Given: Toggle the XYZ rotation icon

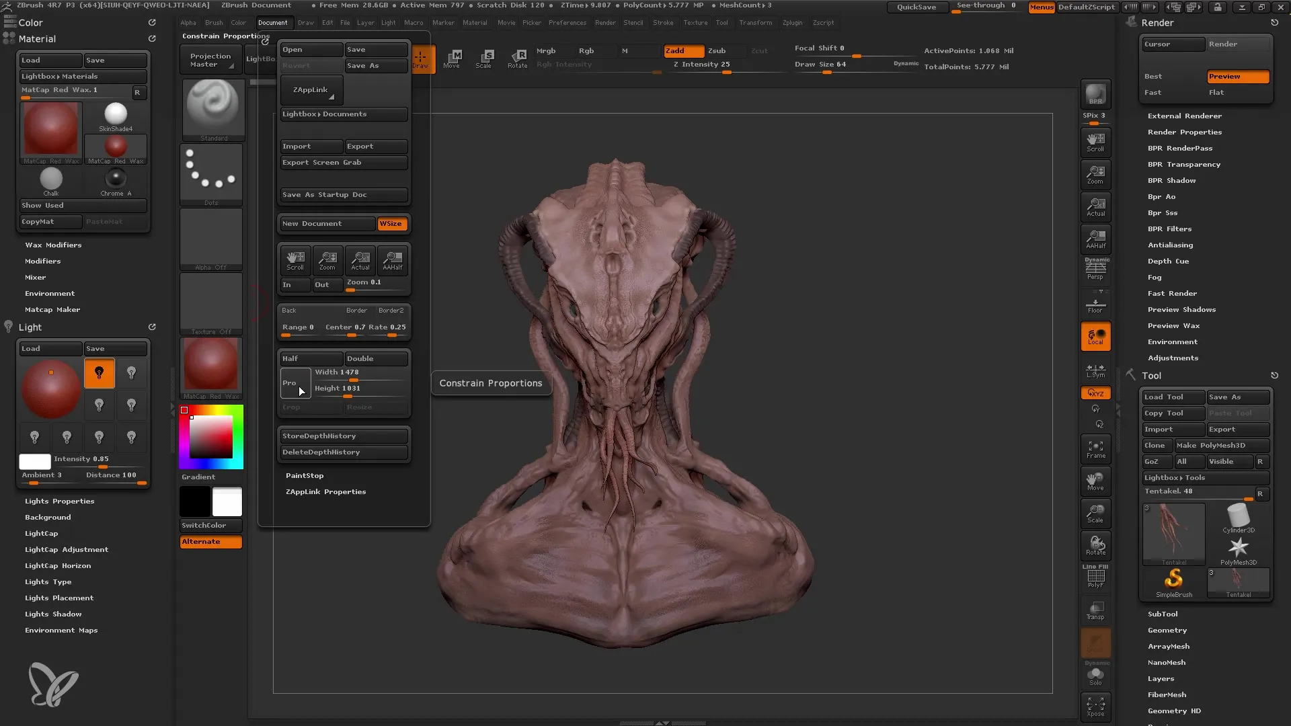Looking at the screenshot, I should (1095, 393).
